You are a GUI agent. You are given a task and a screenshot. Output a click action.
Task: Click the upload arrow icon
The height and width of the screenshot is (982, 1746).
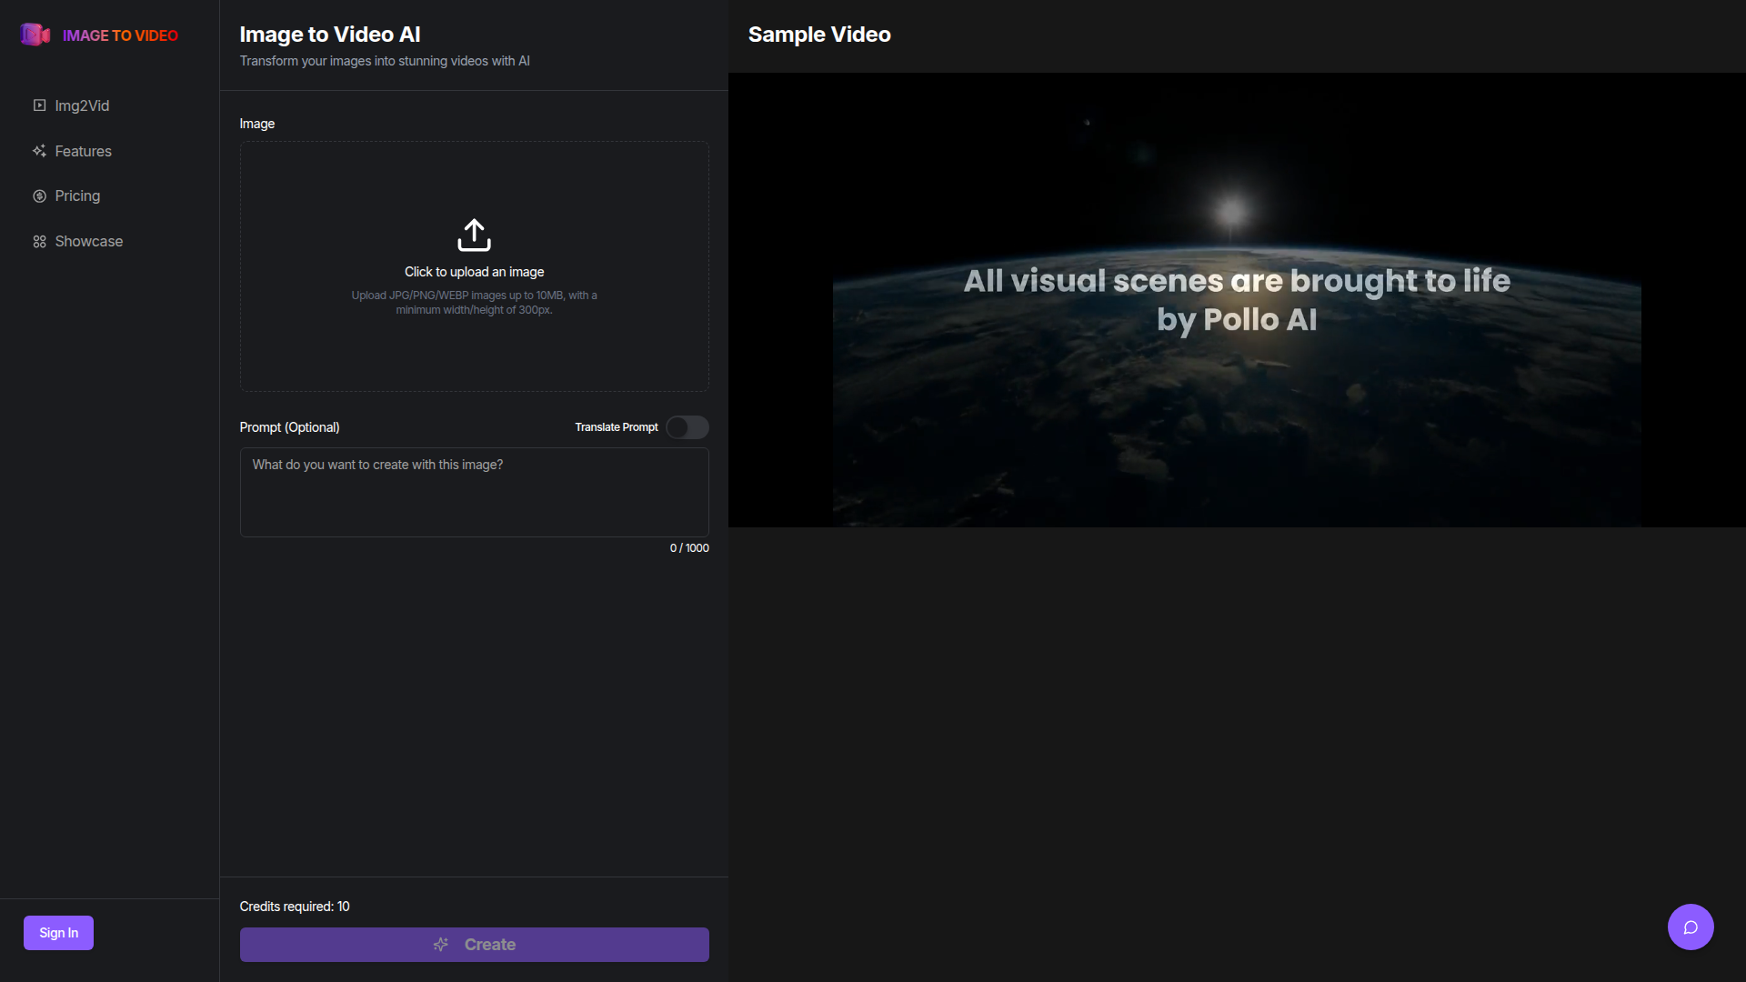pos(474,235)
